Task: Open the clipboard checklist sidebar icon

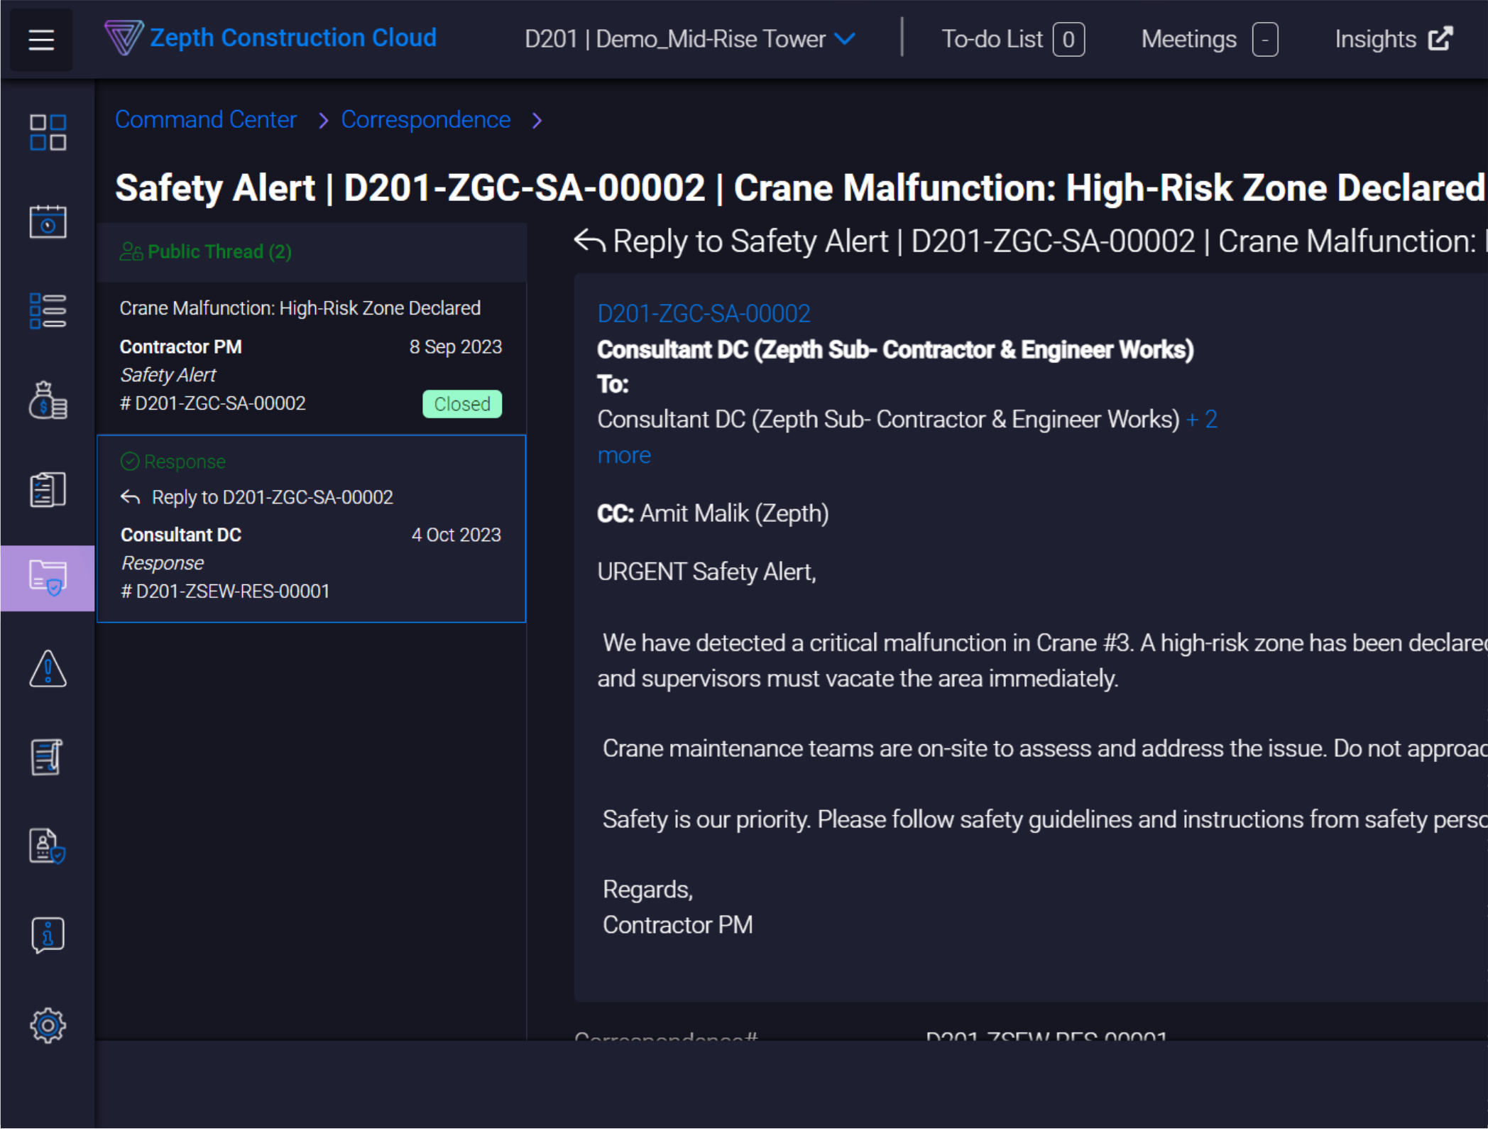Action: tap(48, 490)
